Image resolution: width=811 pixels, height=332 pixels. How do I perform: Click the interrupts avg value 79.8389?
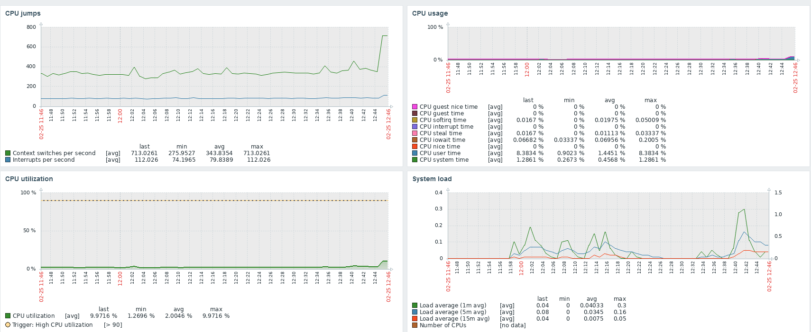221,160
